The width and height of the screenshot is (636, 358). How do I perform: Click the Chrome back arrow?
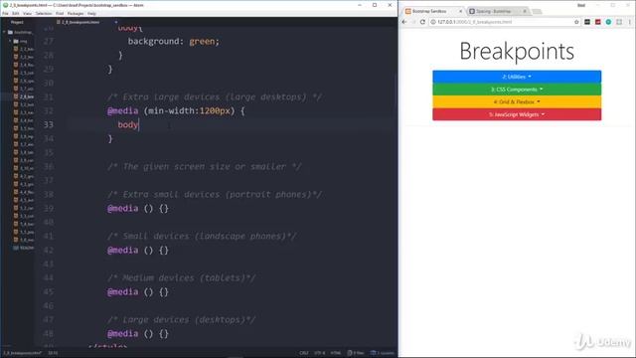pos(404,22)
